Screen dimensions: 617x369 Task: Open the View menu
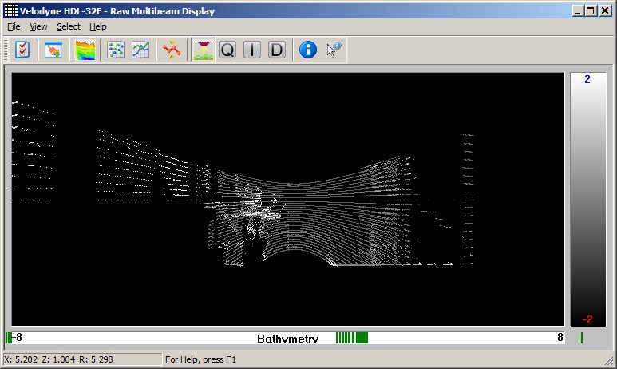(38, 26)
